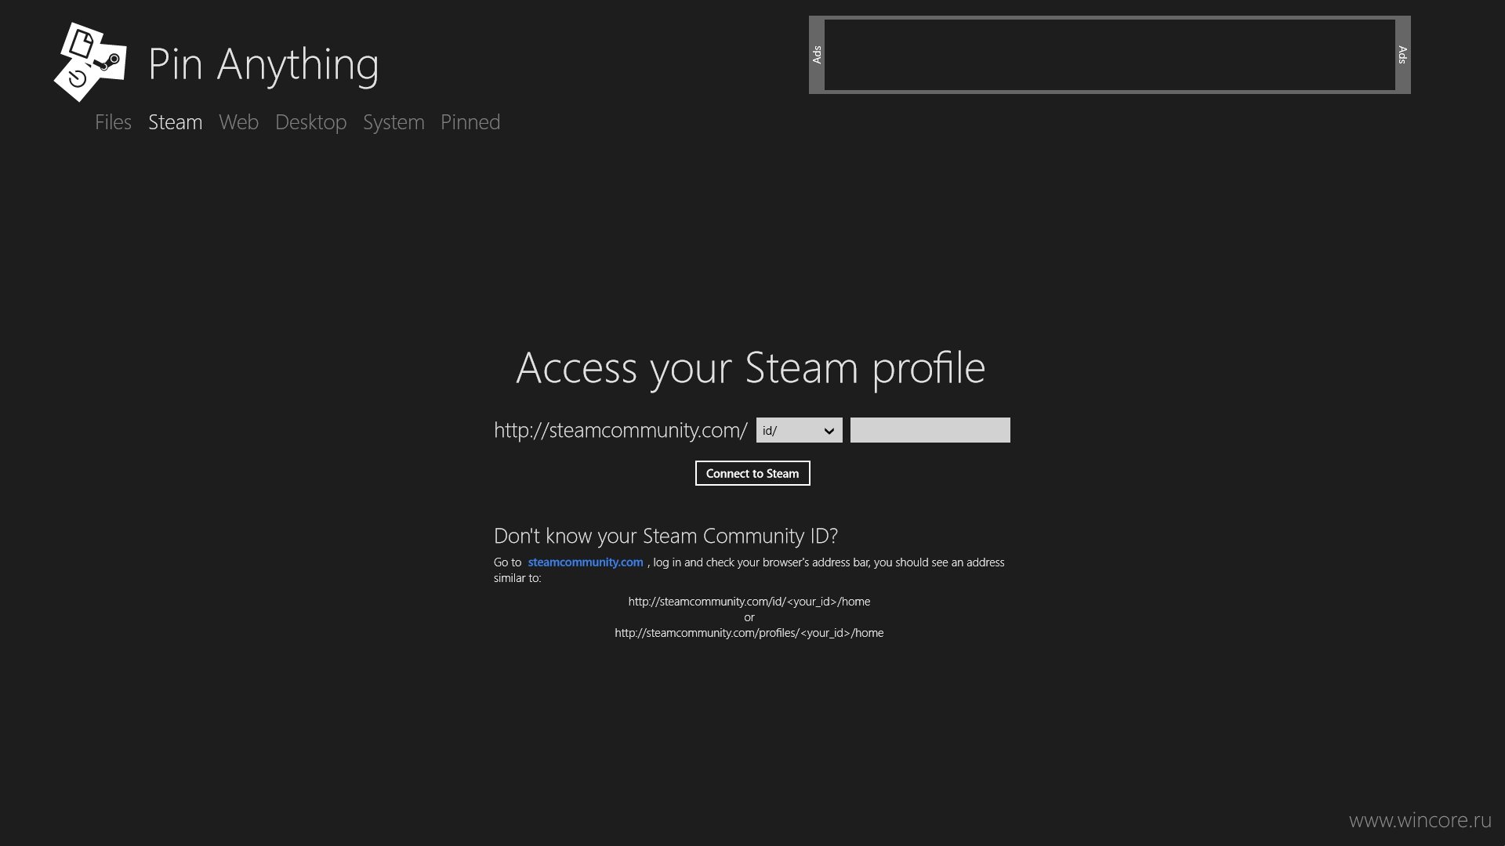Click the steamcommunity.com/profiles/<your_id>/home example
The height and width of the screenshot is (846, 1505).
point(749,633)
